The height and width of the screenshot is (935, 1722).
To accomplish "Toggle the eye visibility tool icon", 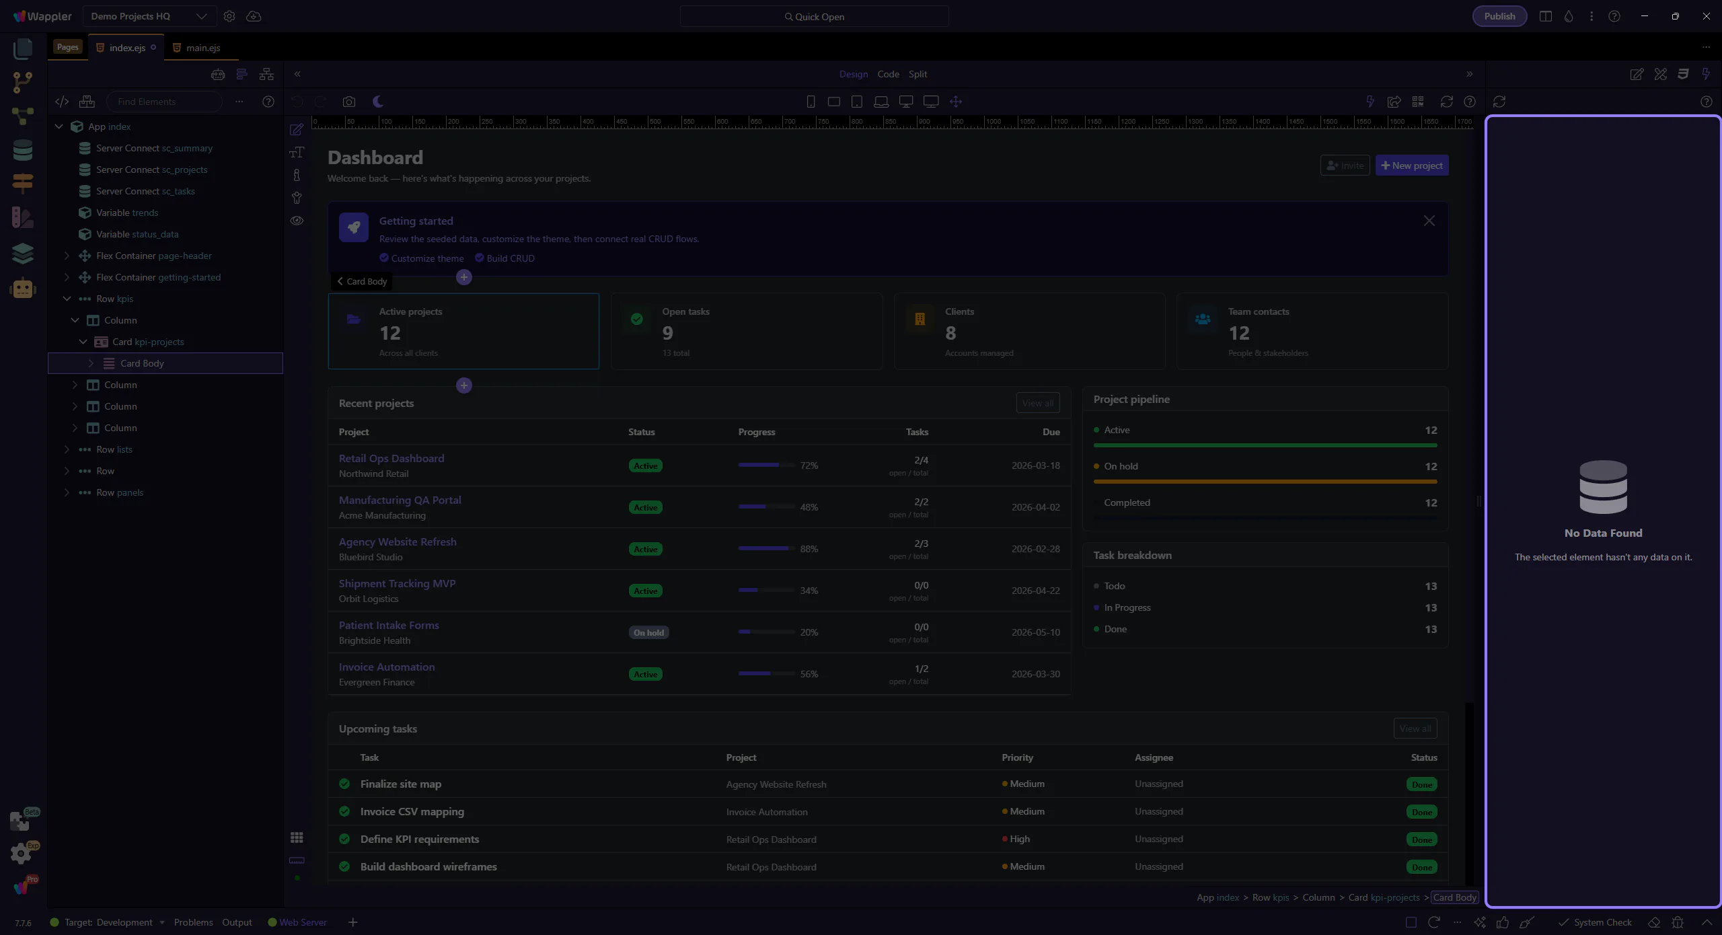I will pyautogui.click(x=297, y=221).
